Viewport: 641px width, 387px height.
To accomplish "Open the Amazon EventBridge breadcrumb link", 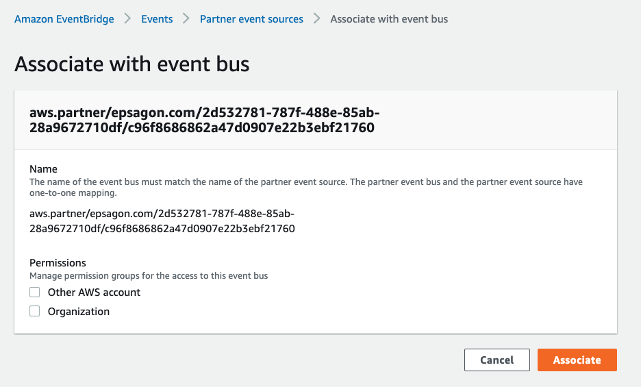I will 64,19.
